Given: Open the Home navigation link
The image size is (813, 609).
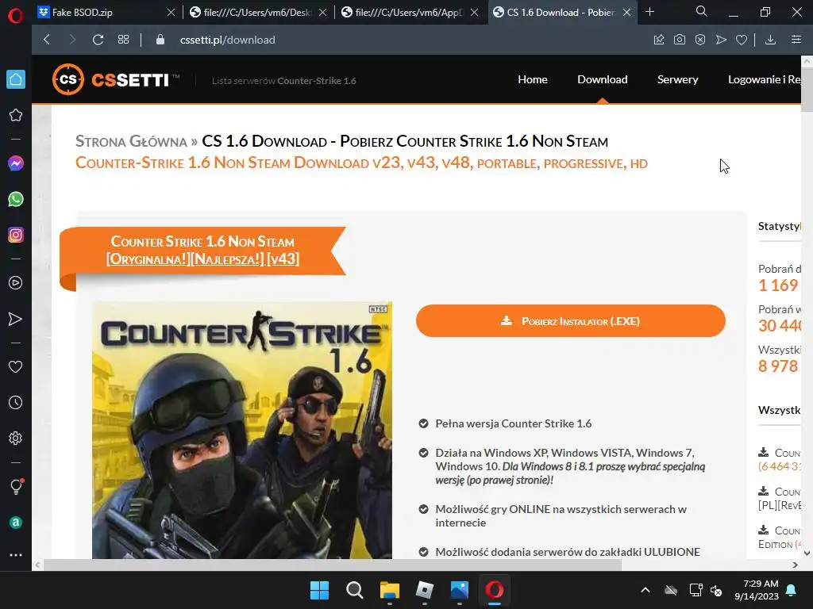Looking at the screenshot, I should 533,79.
